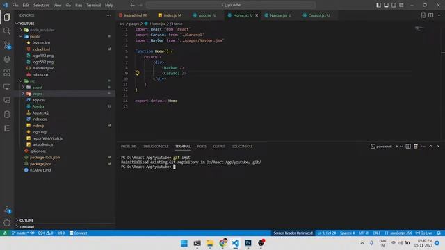Open the DEBUG CONSOLE panel tab
This screenshot has width=445, height=250.
point(156,147)
